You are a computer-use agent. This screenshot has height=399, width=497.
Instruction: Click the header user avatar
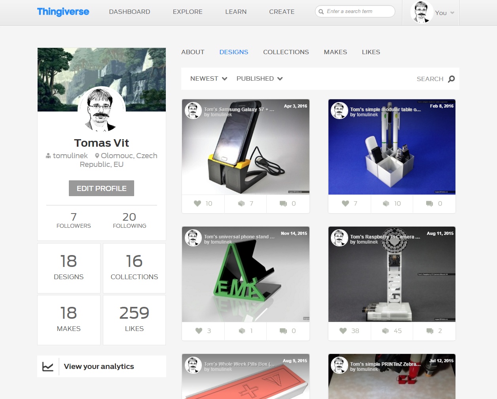tap(421, 12)
